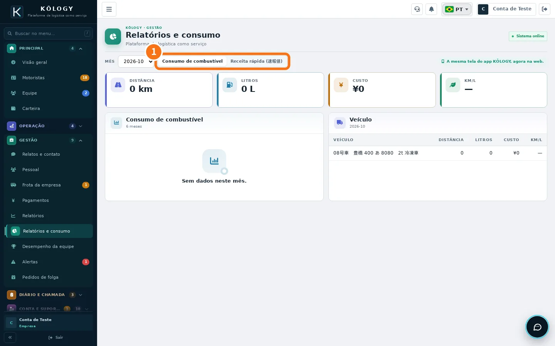Click the Conta de Teste account button
The width and height of the screenshot is (555, 346).
(506, 9)
